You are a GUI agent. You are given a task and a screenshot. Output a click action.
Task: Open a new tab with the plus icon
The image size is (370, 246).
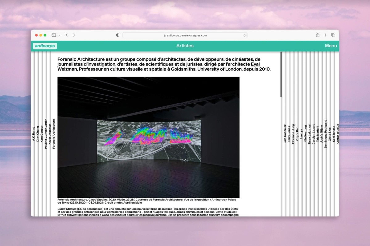(325, 35)
